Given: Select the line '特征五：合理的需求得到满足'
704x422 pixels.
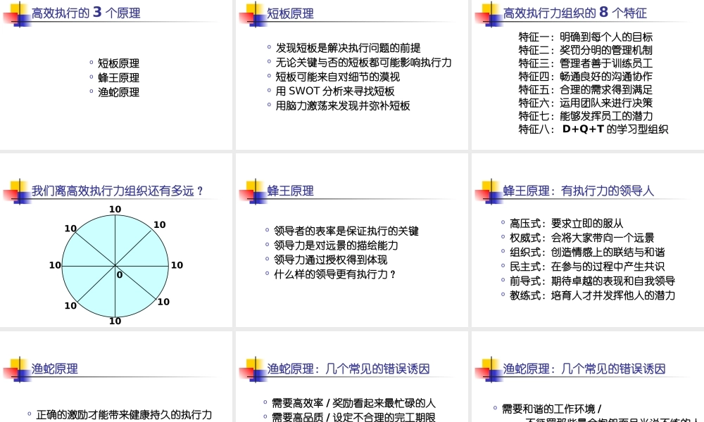Looking at the screenshot, I should 586,89.
